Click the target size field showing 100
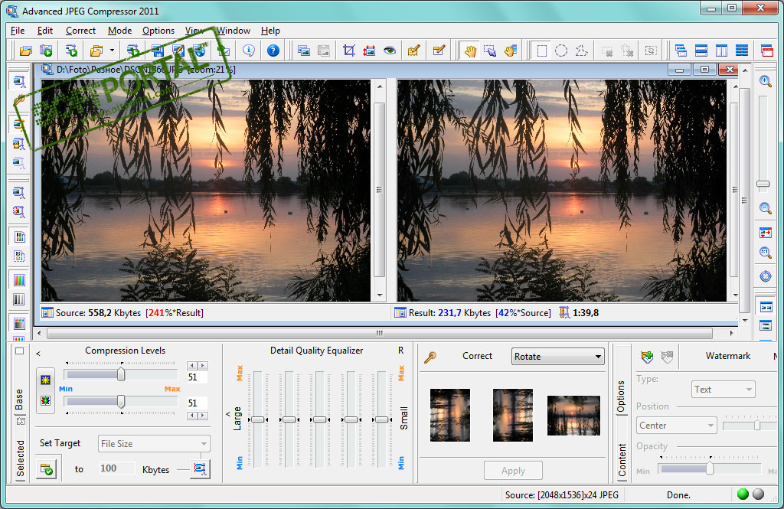This screenshot has height=509, width=784. pos(116,468)
